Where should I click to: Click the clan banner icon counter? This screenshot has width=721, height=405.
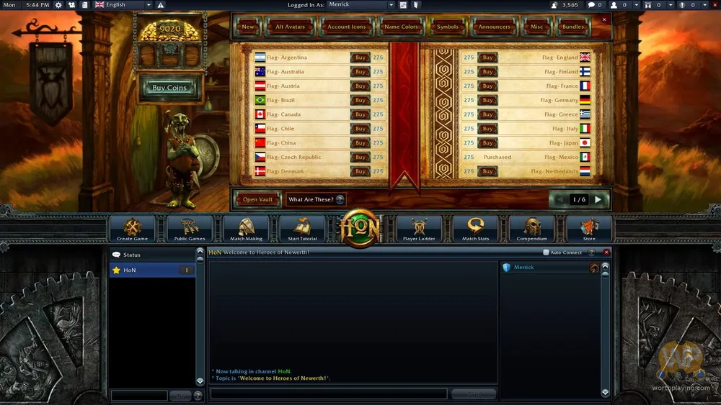pos(648,5)
